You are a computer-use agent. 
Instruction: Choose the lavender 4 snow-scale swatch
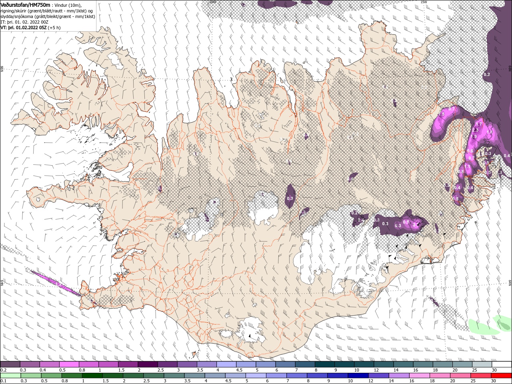226,364
